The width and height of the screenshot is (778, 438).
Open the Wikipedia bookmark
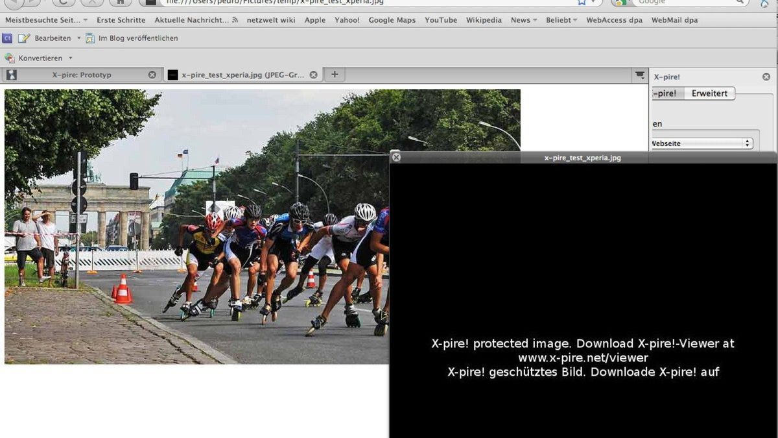[484, 20]
